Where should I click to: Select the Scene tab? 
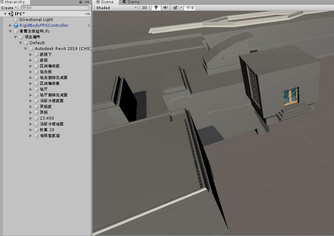tap(105, 2)
